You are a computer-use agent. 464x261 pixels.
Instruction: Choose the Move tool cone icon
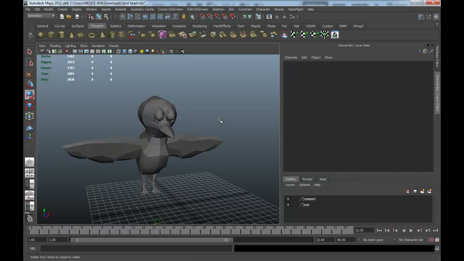(x=30, y=84)
